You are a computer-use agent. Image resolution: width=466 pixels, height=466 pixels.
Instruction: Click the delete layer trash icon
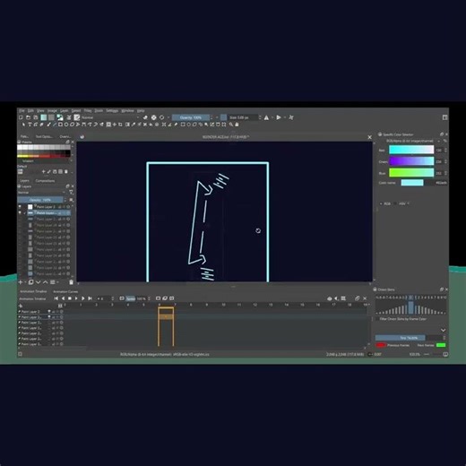[71, 282]
